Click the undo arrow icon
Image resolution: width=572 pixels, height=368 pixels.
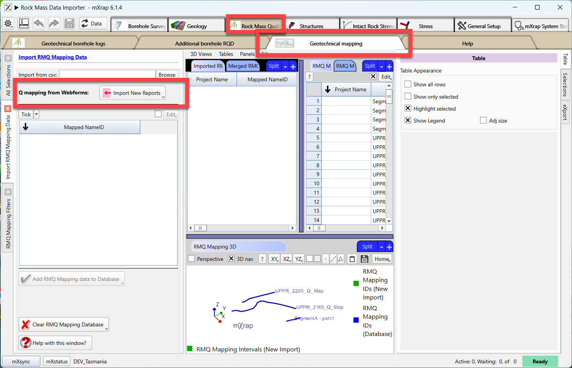pos(38,24)
